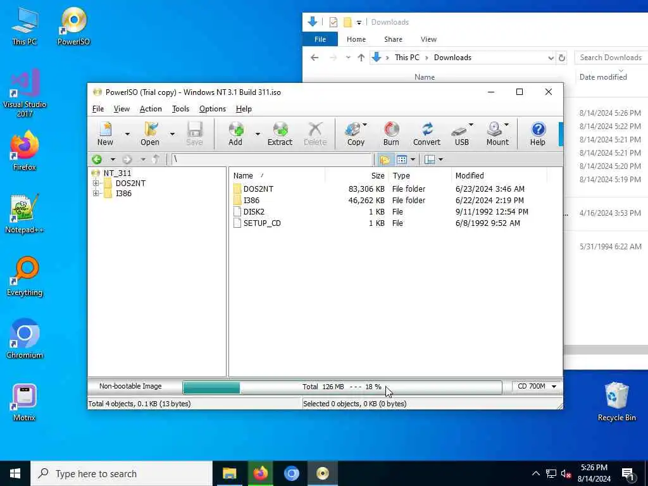The width and height of the screenshot is (648, 486).
Task: Open the Windows Start menu
Action: point(15,473)
